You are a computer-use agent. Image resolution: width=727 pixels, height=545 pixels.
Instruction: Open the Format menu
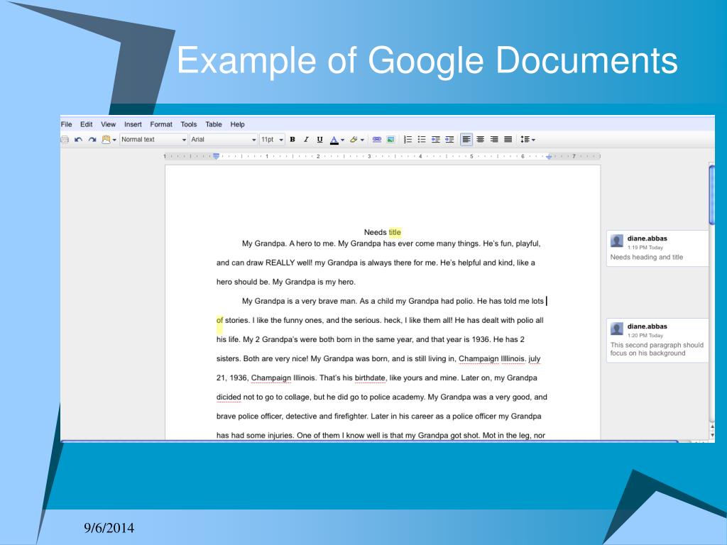(161, 124)
